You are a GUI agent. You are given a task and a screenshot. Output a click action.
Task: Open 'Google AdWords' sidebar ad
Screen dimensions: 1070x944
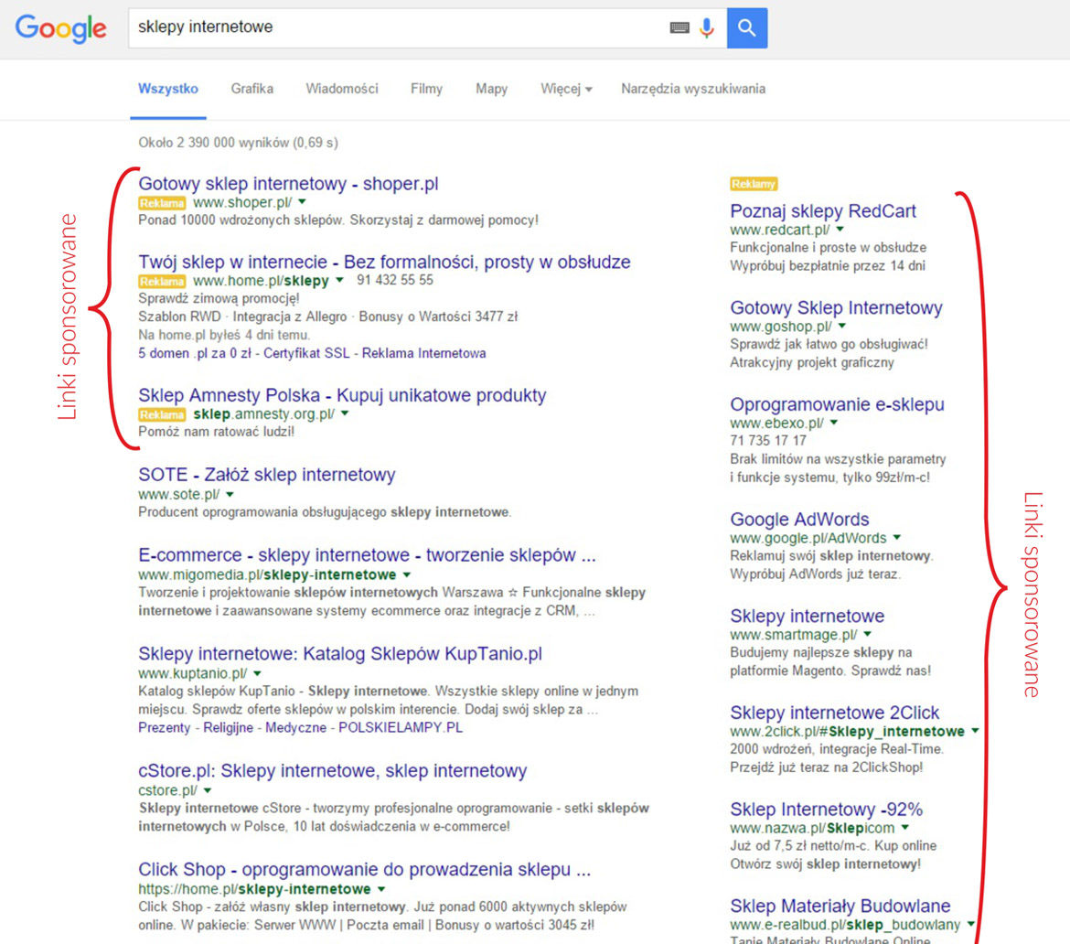[x=800, y=520]
